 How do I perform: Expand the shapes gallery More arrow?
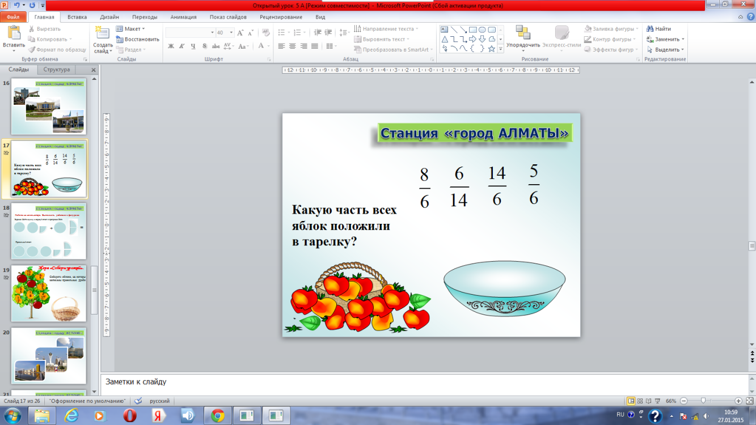[x=500, y=49]
